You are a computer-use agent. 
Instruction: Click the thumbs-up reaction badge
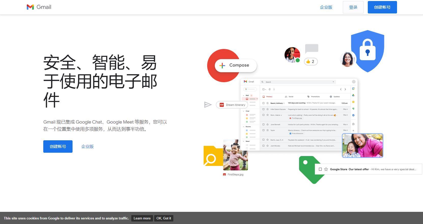coord(311,61)
